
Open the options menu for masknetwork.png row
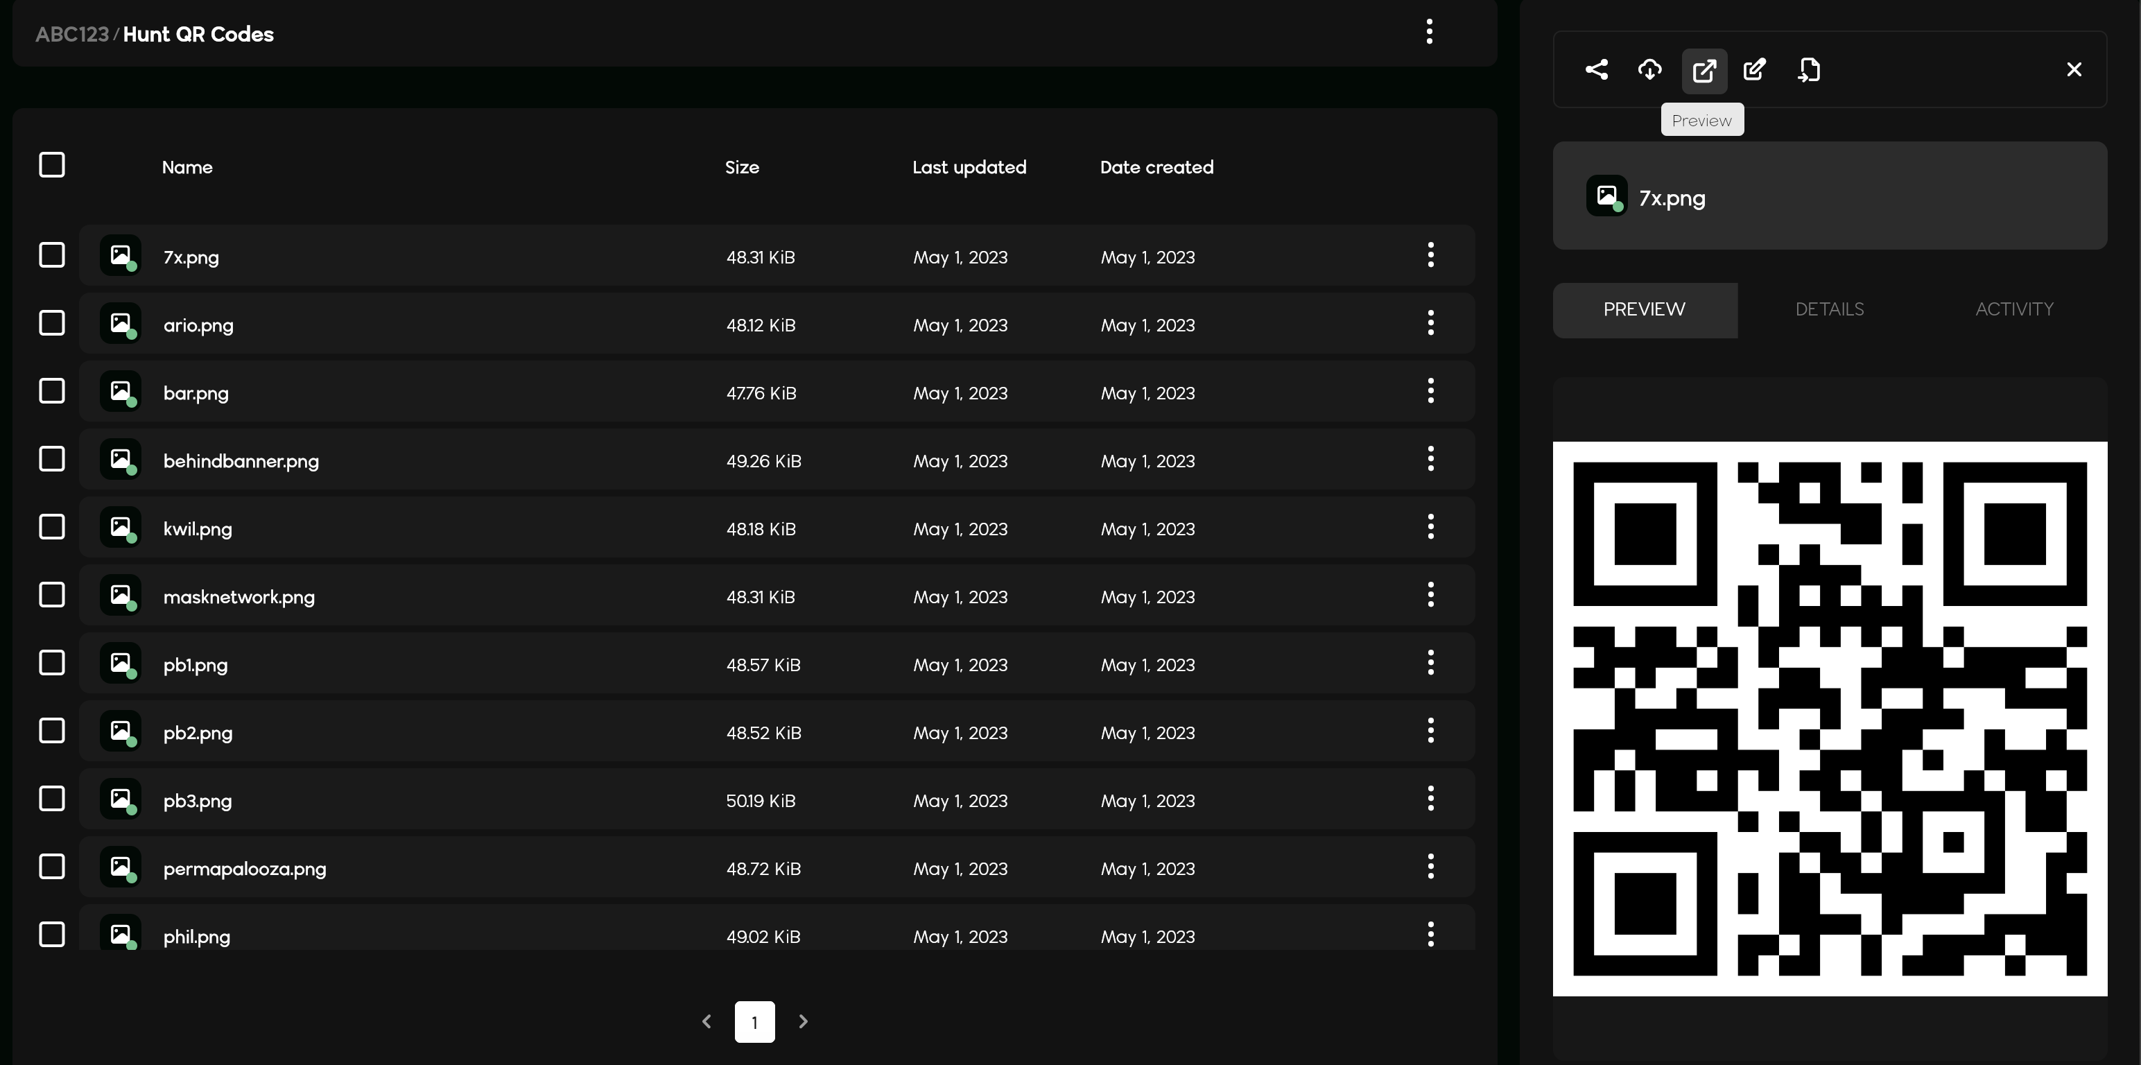1430,596
